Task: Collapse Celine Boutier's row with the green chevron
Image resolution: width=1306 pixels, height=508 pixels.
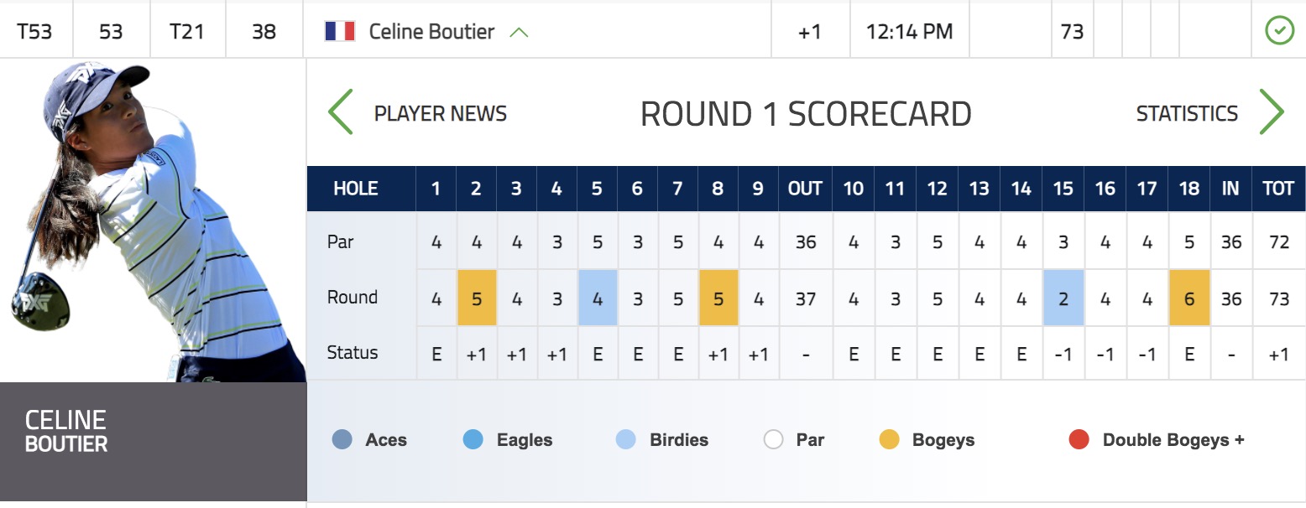Action: point(519,33)
